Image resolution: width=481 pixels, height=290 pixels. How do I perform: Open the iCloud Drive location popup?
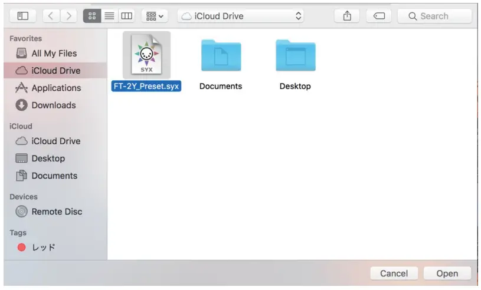[241, 16]
